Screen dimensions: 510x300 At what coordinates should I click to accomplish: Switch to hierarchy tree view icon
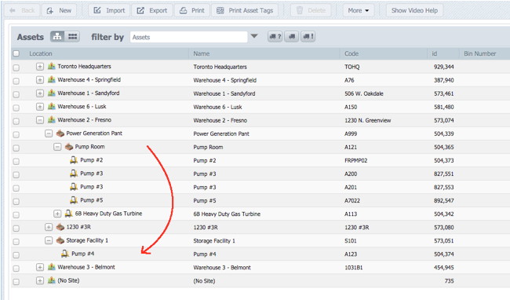[57, 36]
